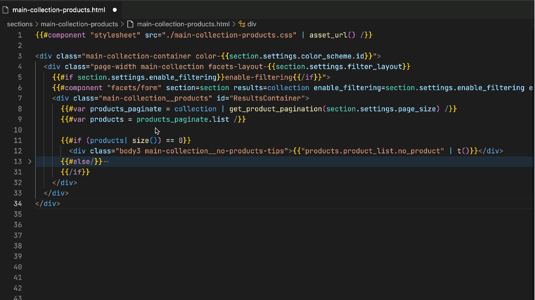Click the unsaved changes dot on the tab
Screen dimensions: 535x300
[x=115, y=9]
